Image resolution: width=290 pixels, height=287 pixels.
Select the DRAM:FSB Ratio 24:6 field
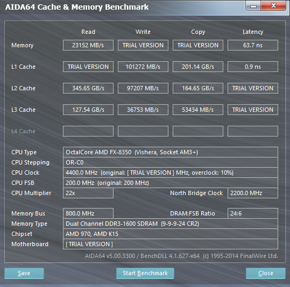[x=253, y=213]
